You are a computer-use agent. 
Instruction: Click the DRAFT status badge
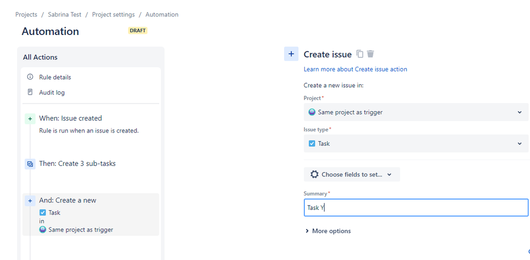pos(138,31)
